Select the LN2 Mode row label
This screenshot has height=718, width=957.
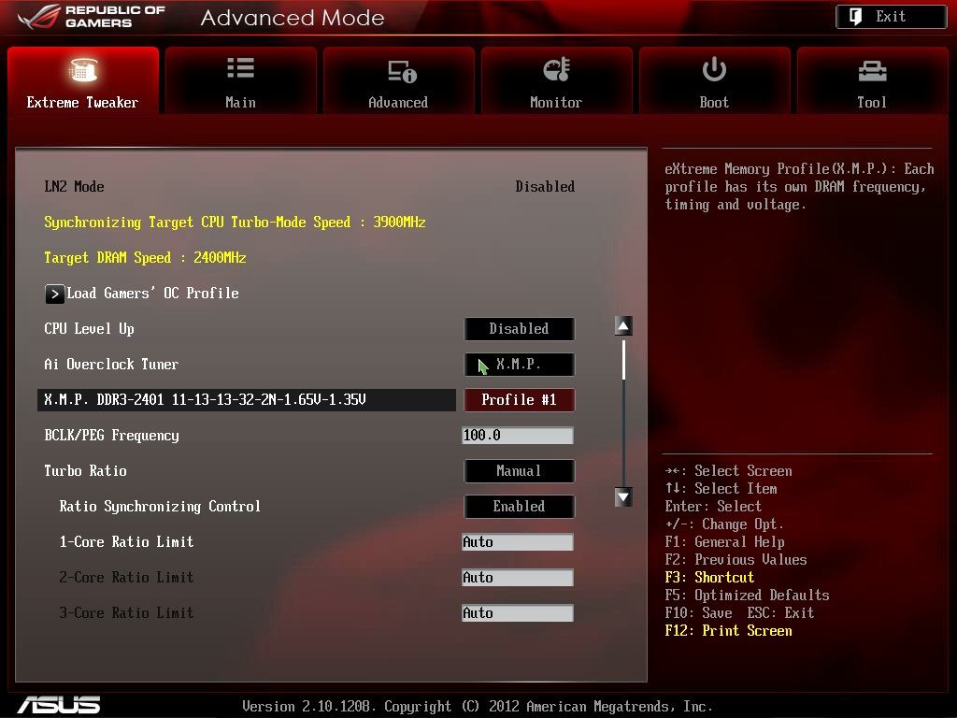(x=75, y=187)
